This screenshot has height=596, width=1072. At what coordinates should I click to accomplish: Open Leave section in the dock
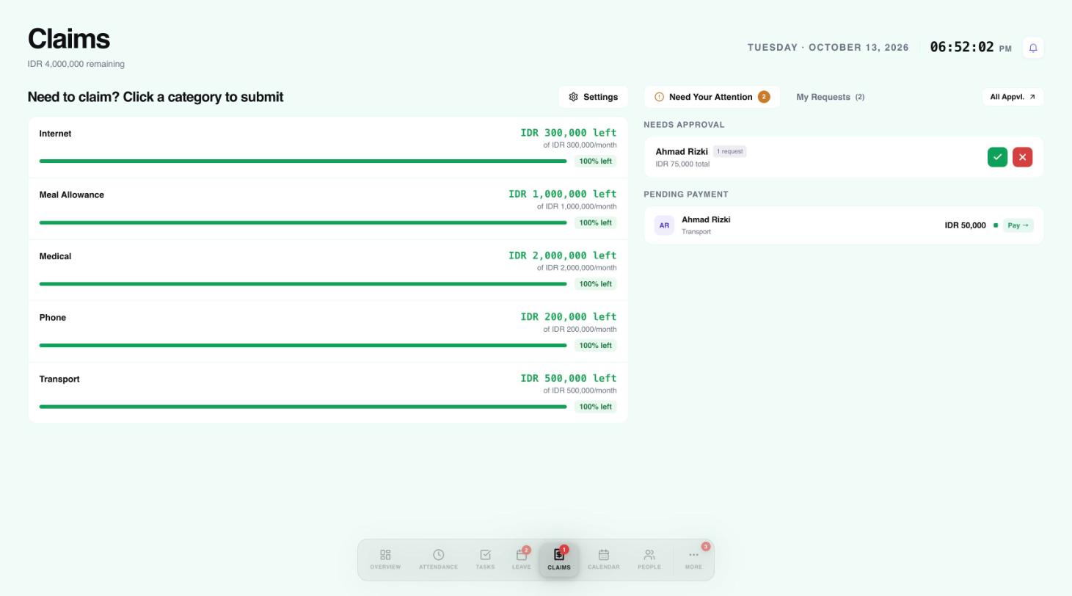tap(521, 559)
